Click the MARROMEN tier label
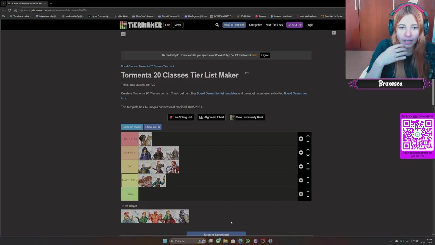 click(x=129, y=180)
